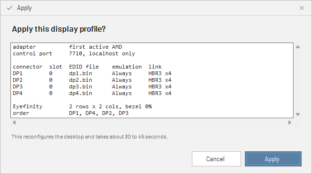
Task: Select the dp2.bin EDID file entry
Action: pos(80,80)
